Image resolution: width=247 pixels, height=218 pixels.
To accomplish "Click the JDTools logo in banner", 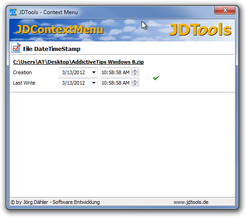I will [200, 30].
